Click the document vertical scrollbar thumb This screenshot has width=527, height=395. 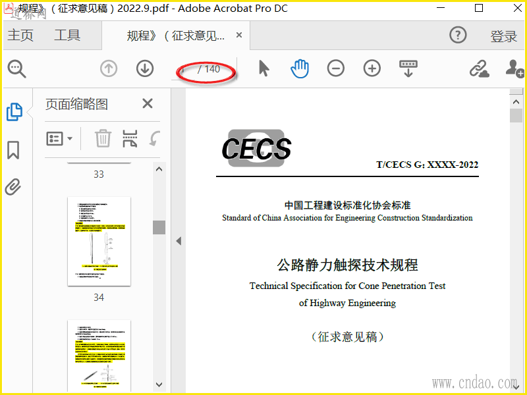pyautogui.click(x=516, y=116)
